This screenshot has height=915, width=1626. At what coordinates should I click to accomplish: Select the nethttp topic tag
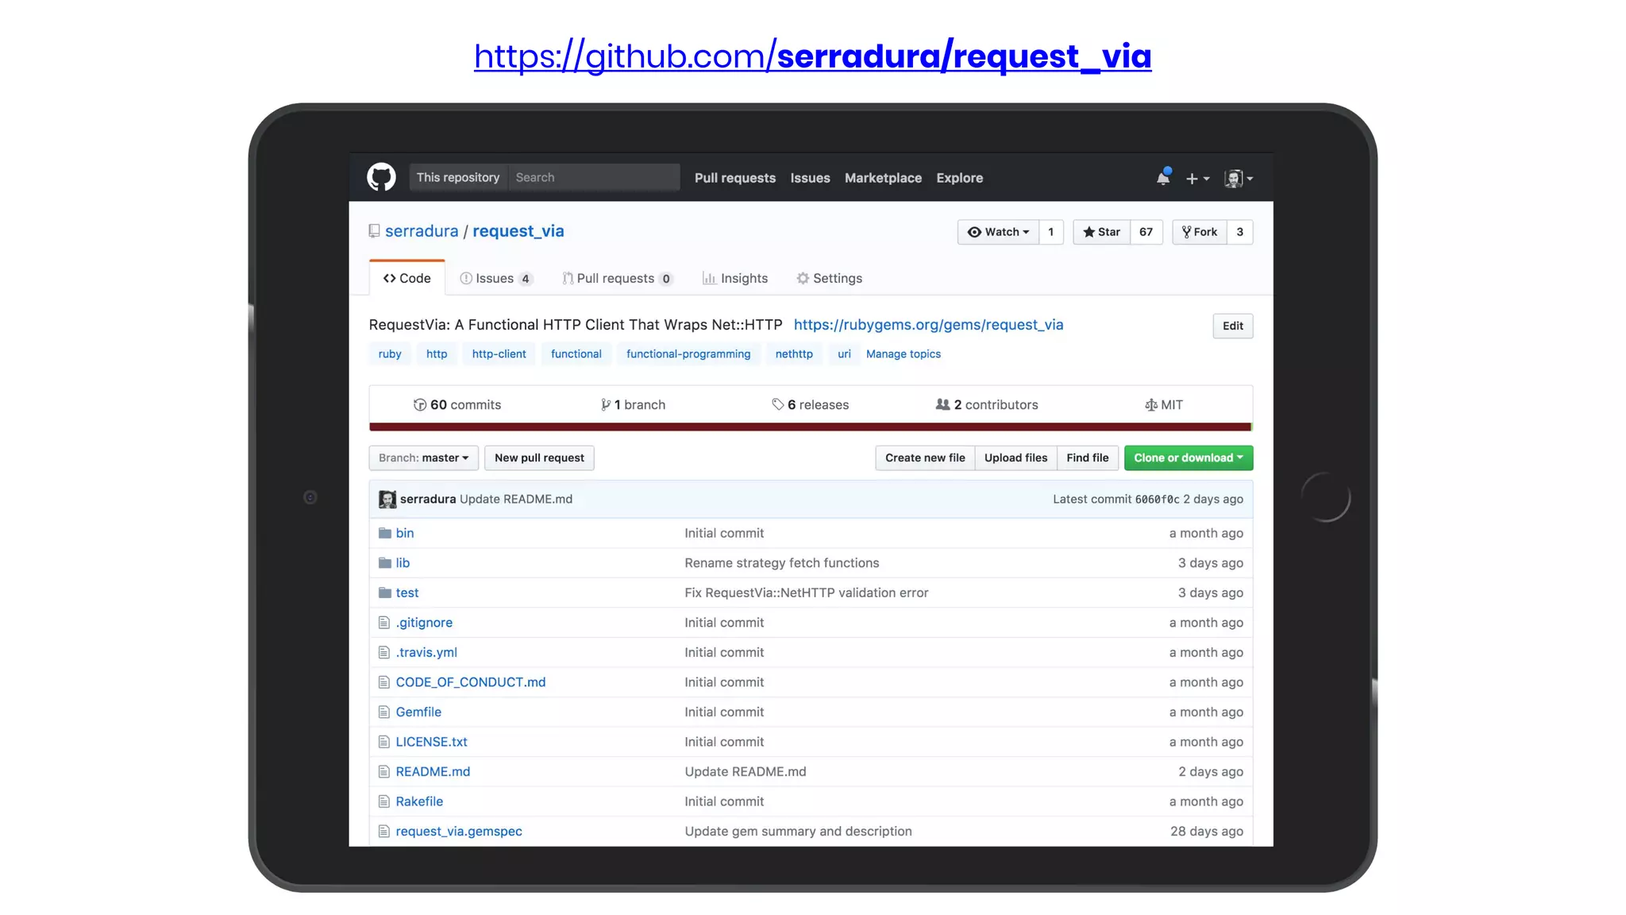point(794,354)
